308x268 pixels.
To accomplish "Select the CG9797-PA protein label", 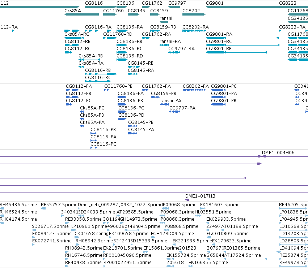I will click(182, 108).
